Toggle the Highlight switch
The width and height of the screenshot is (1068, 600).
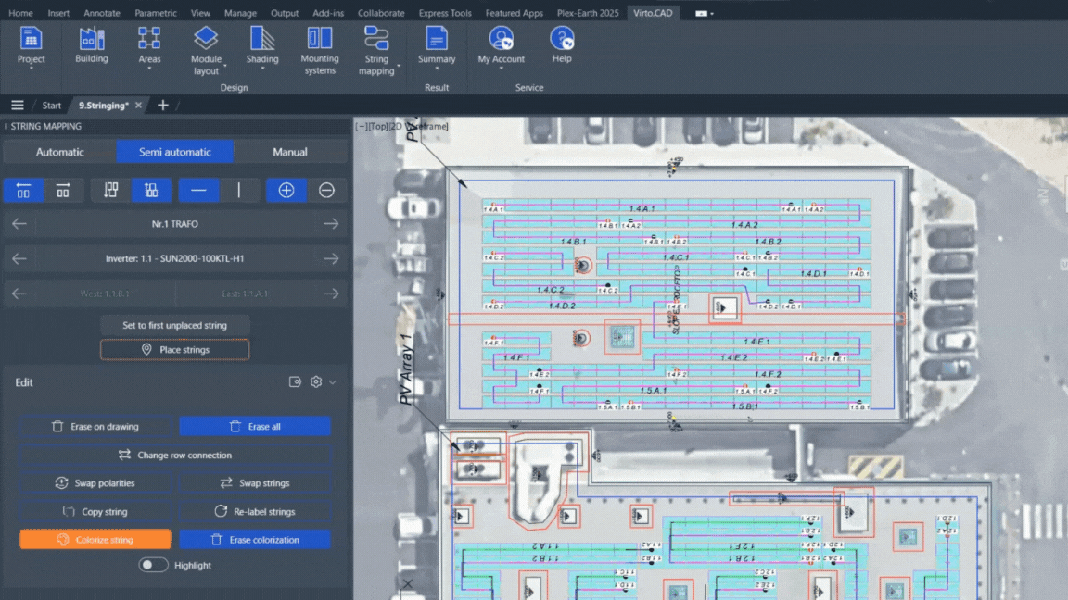tap(153, 566)
